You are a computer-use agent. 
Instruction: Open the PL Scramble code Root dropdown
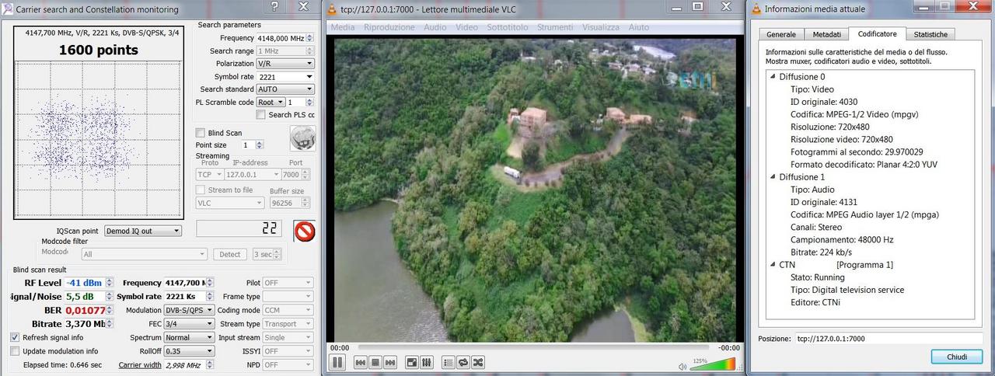[x=270, y=102]
